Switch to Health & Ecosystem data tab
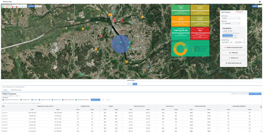 click(x=16, y=90)
